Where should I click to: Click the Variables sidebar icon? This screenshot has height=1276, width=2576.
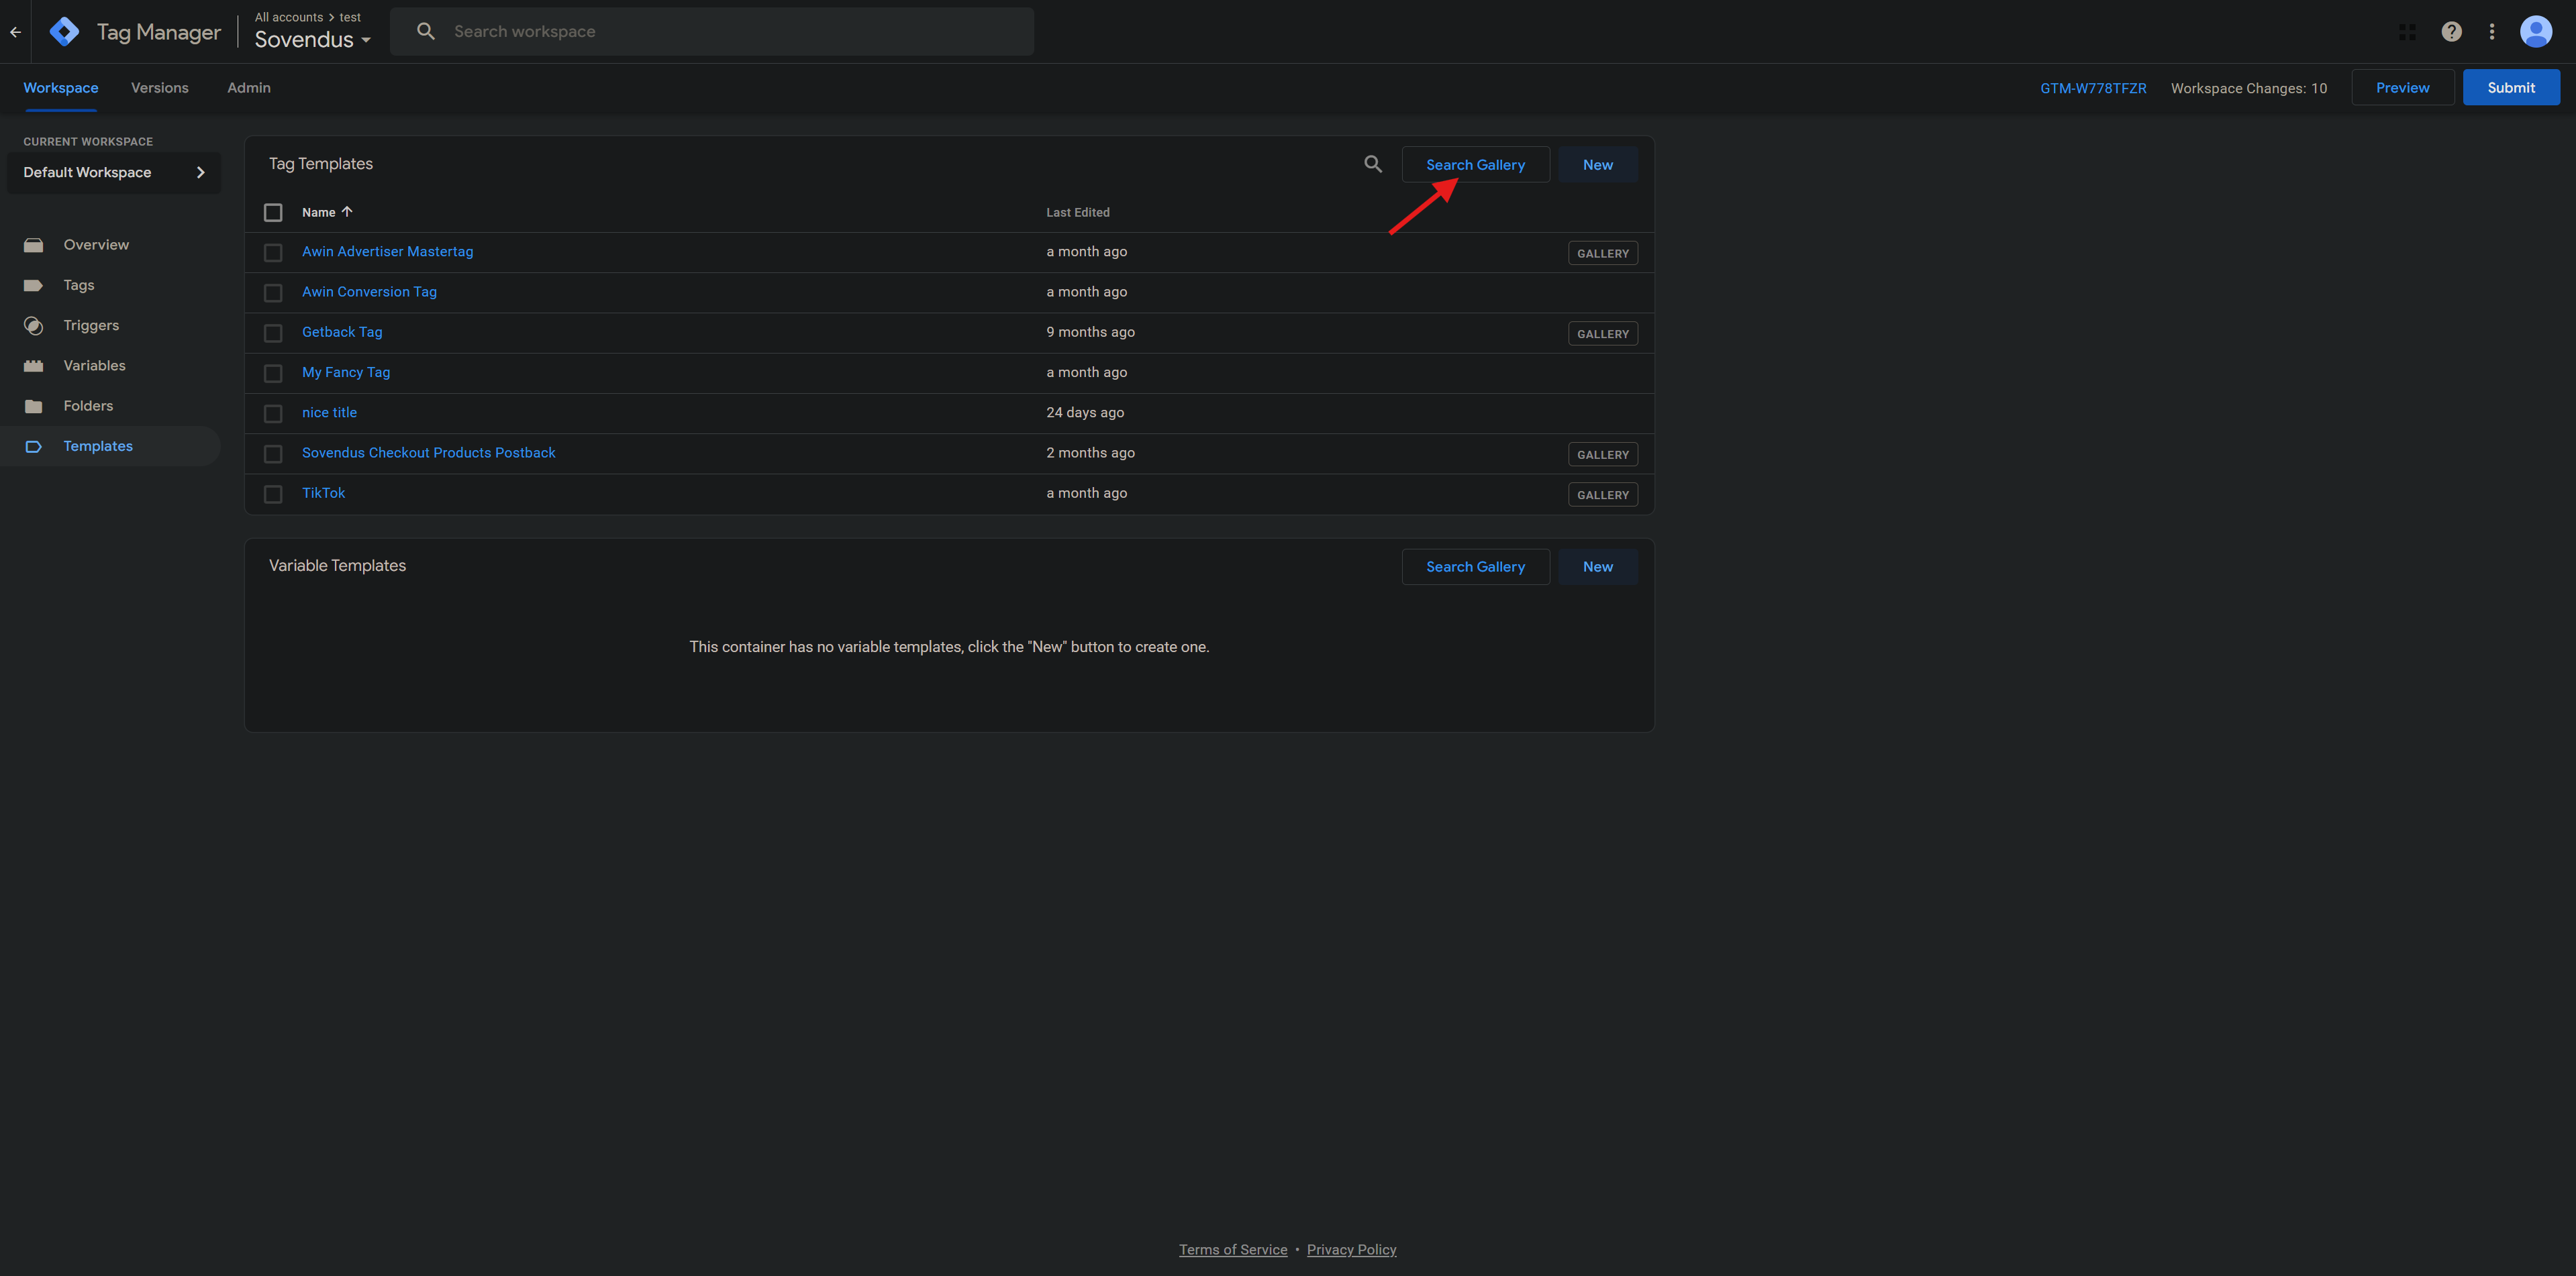pyautogui.click(x=34, y=366)
